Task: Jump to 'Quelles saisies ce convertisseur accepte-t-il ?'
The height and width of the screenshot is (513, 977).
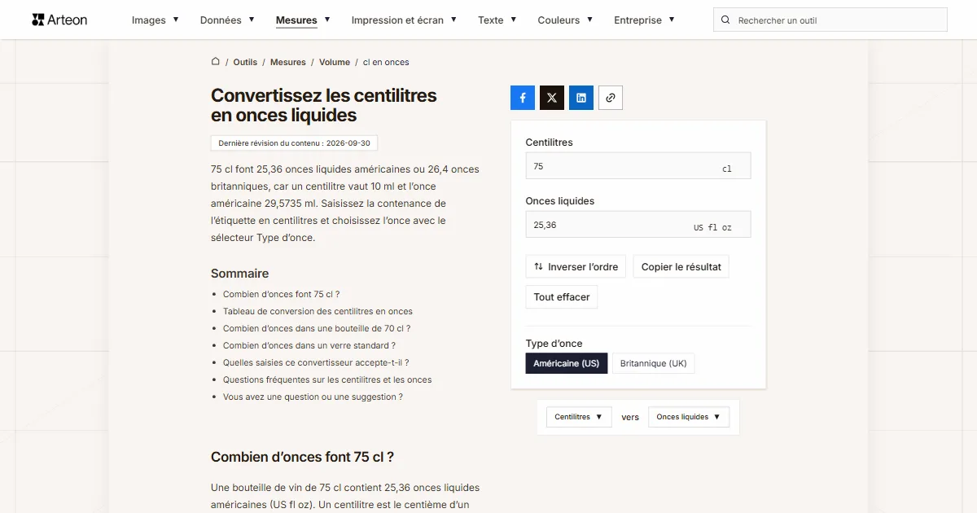Action: click(x=316, y=362)
